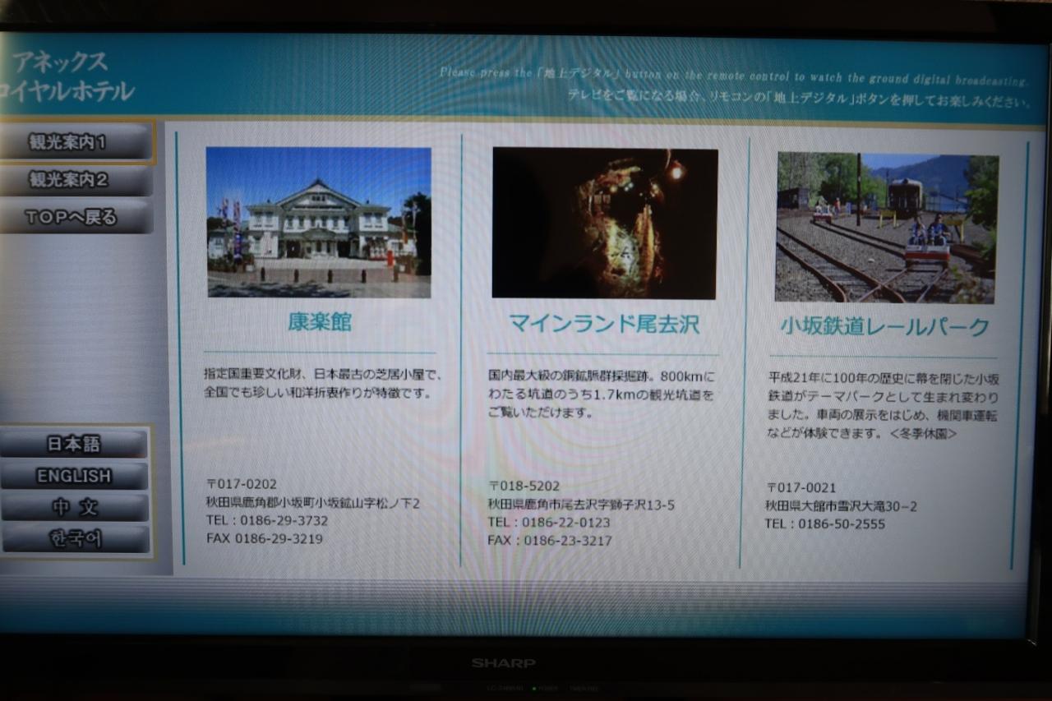Select 日本語 language
The width and height of the screenshot is (1052, 701).
tap(74, 444)
